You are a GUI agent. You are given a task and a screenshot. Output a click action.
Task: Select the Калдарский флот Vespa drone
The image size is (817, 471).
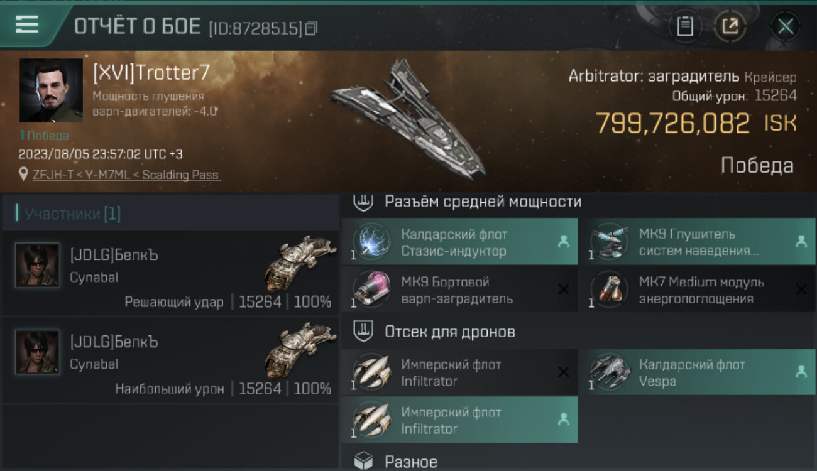tap(698, 372)
